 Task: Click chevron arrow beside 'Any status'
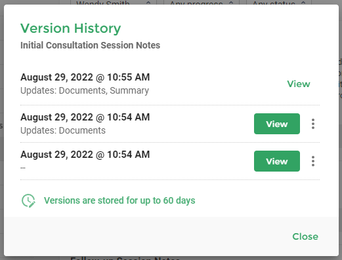pyautogui.click(x=303, y=3)
